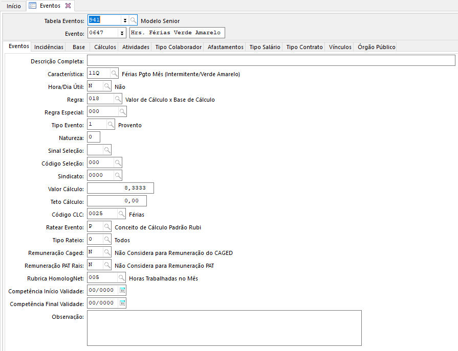Go to the Vínculos tab
458x351 pixels.
(x=340, y=47)
